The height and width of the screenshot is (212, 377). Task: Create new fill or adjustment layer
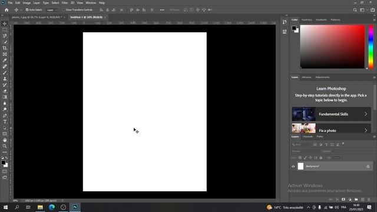[x=350, y=200]
